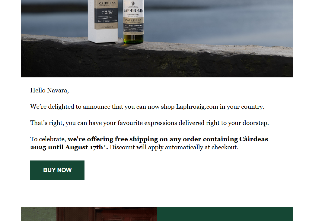Click the bold 'free shipping' phrase
309x221 pixels.
(136, 139)
